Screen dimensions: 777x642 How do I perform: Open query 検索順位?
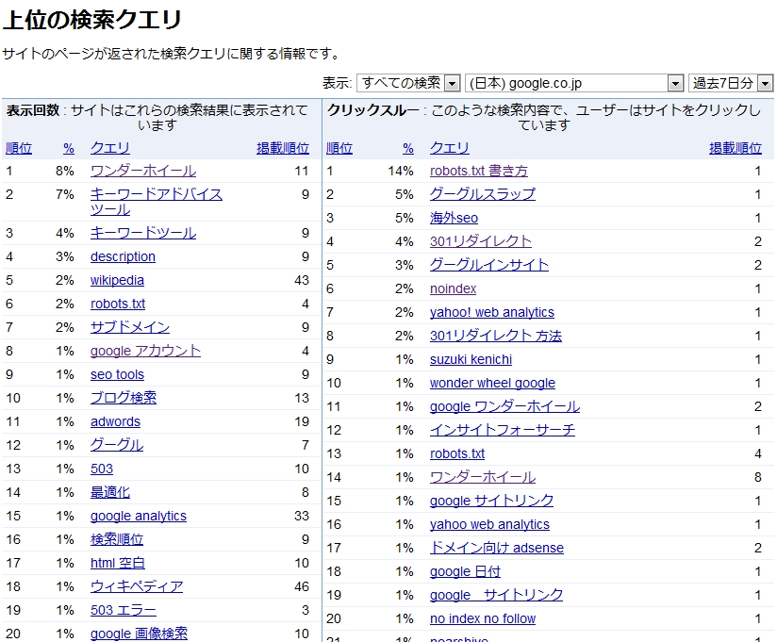click(x=117, y=539)
